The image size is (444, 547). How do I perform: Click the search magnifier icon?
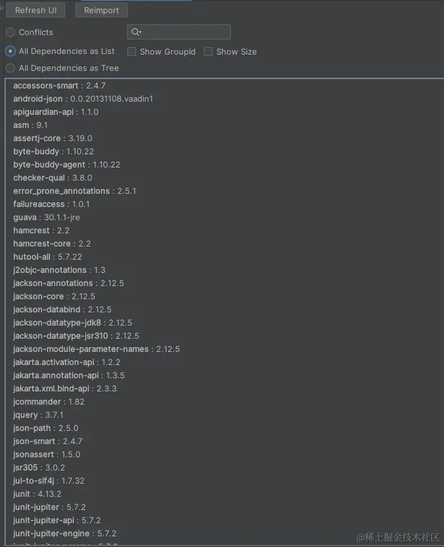[x=136, y=32]
